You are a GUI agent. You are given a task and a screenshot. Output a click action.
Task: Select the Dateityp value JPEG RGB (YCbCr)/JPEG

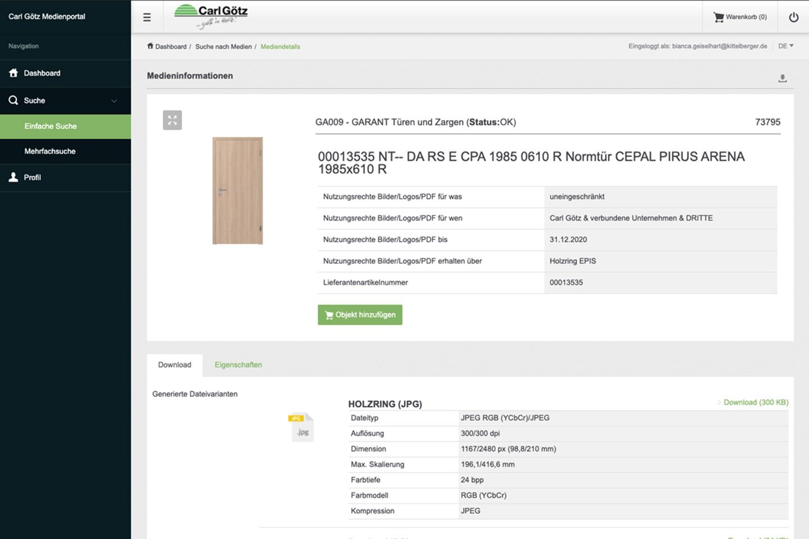tap(505, 418)
